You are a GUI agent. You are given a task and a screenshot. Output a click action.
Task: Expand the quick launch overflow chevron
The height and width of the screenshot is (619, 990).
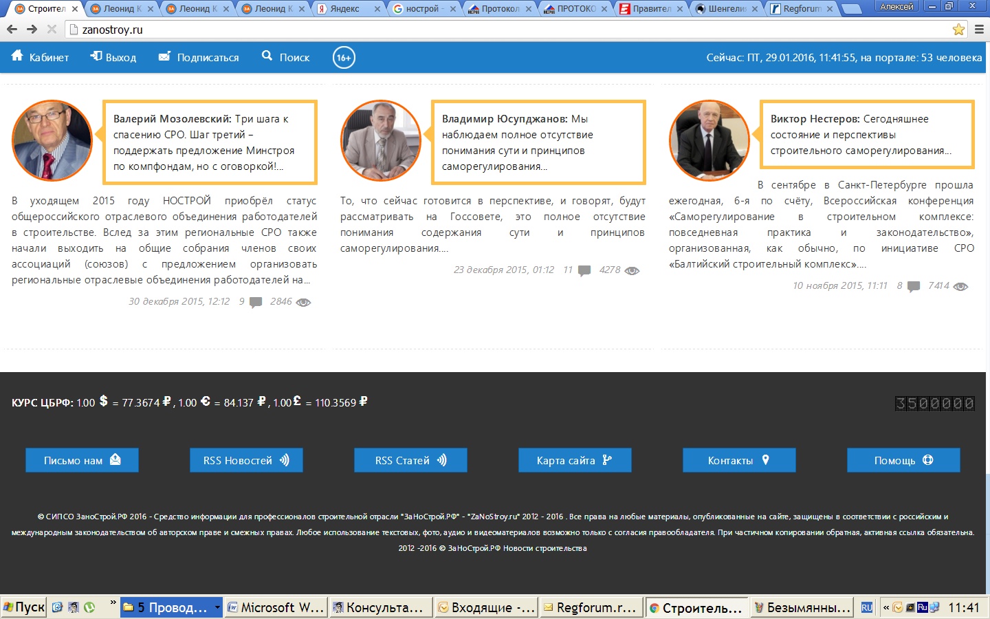tap(113, 604)
